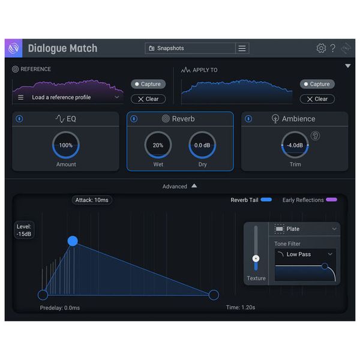Screen dimensions: 360x360
Task: Select the reverb Time envelope end node
Action: 214,295
